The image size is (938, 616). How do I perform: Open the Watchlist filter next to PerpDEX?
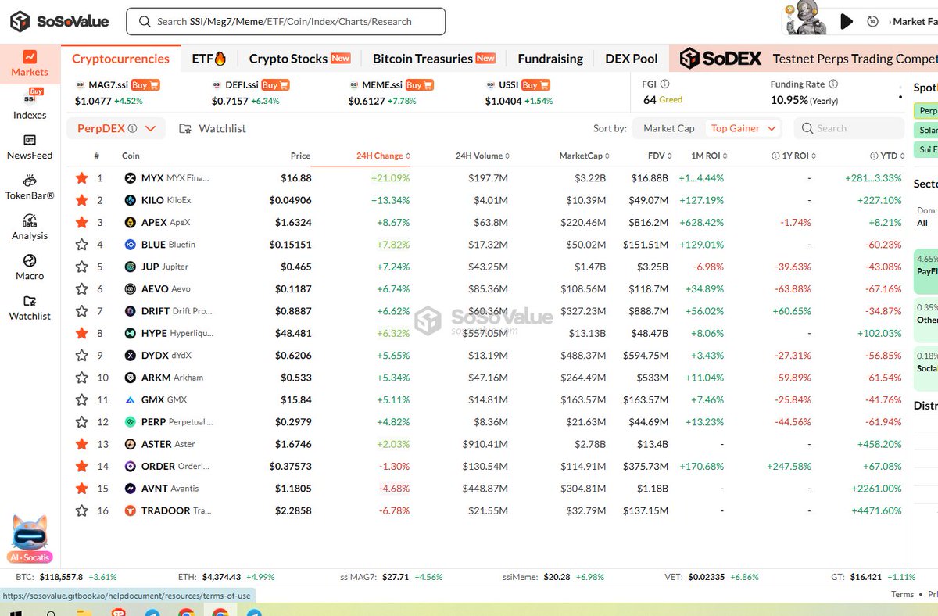point(213,128)
